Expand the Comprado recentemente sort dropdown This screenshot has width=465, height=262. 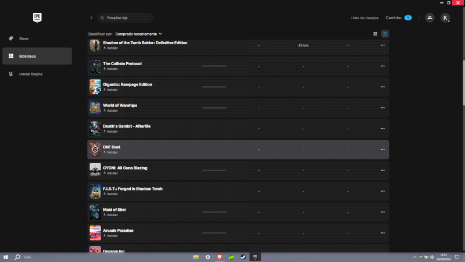[x=138, y=34]
